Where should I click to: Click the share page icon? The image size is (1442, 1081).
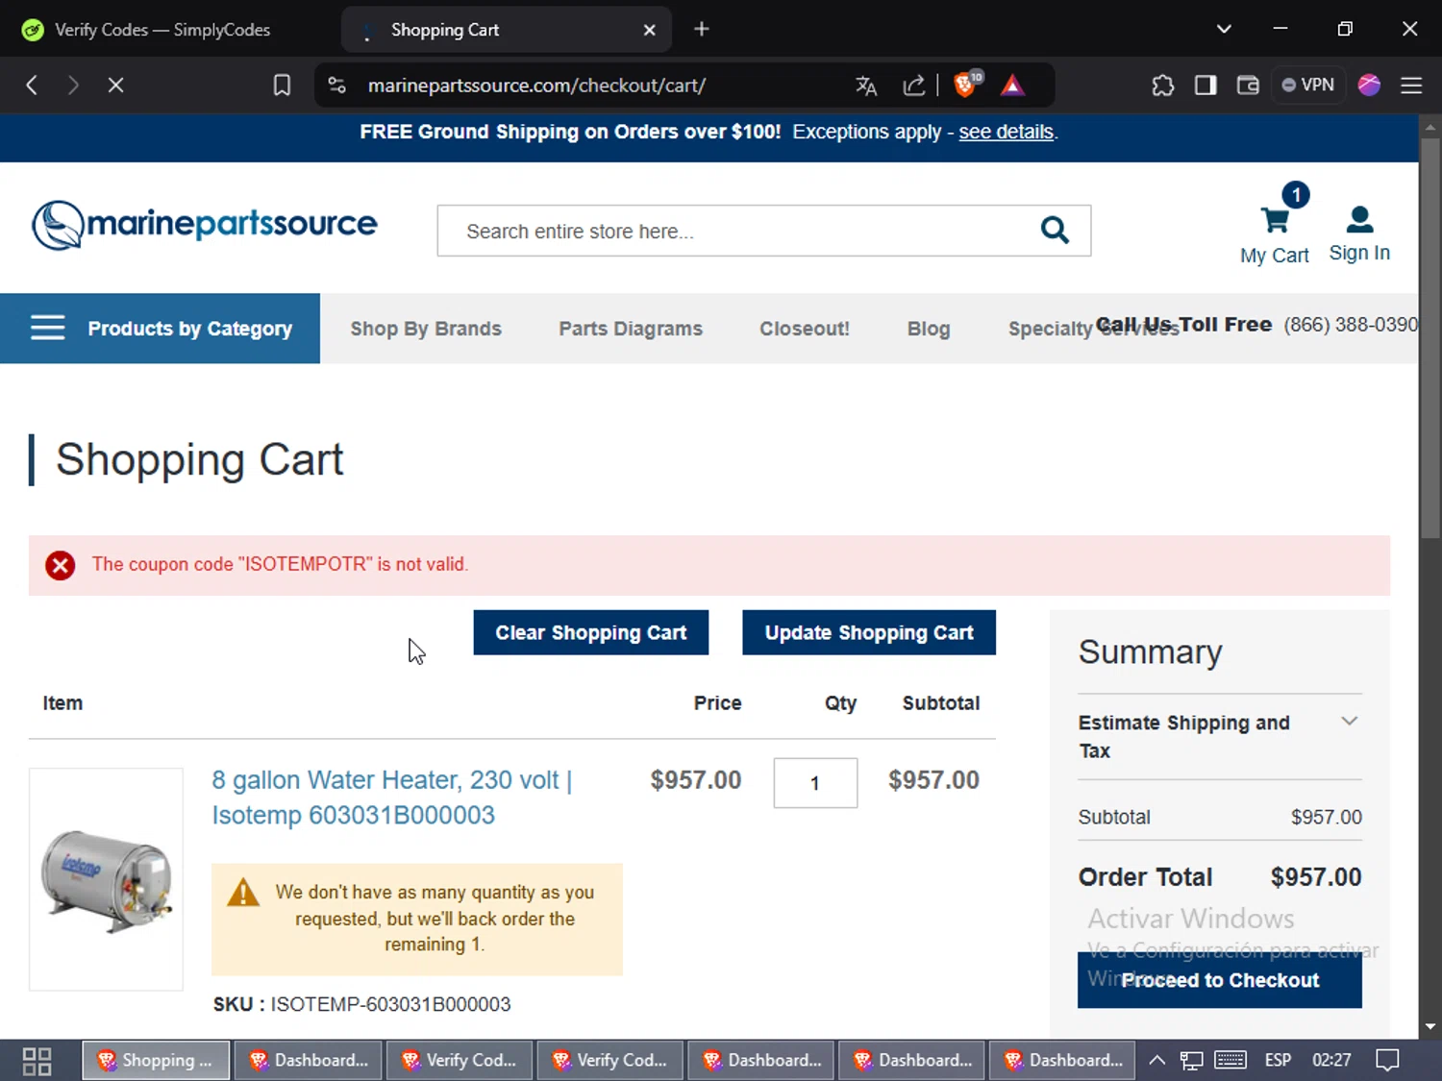913,86
